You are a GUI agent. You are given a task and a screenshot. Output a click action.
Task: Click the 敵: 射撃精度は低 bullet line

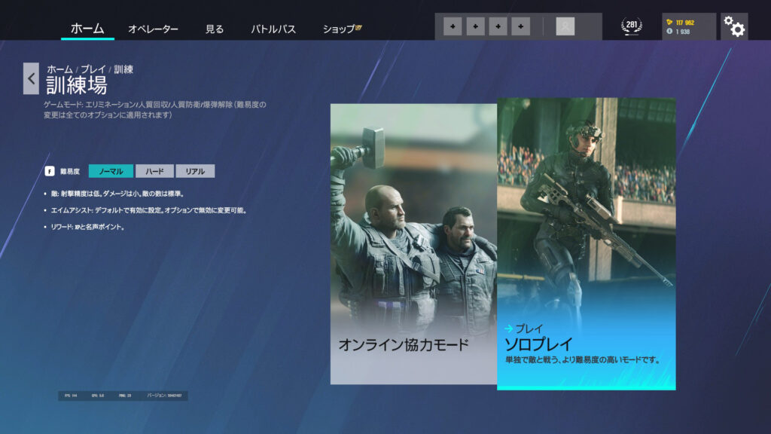coord(117,194)
